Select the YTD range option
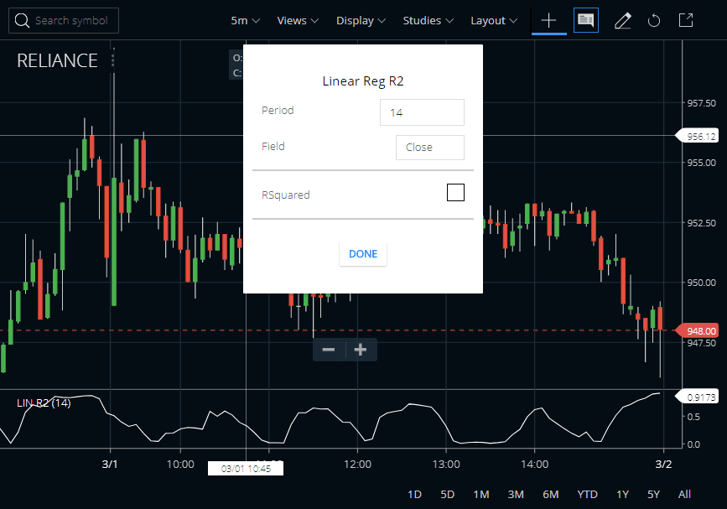The width and height of the screenshot is (727, 509). (587, 495)
